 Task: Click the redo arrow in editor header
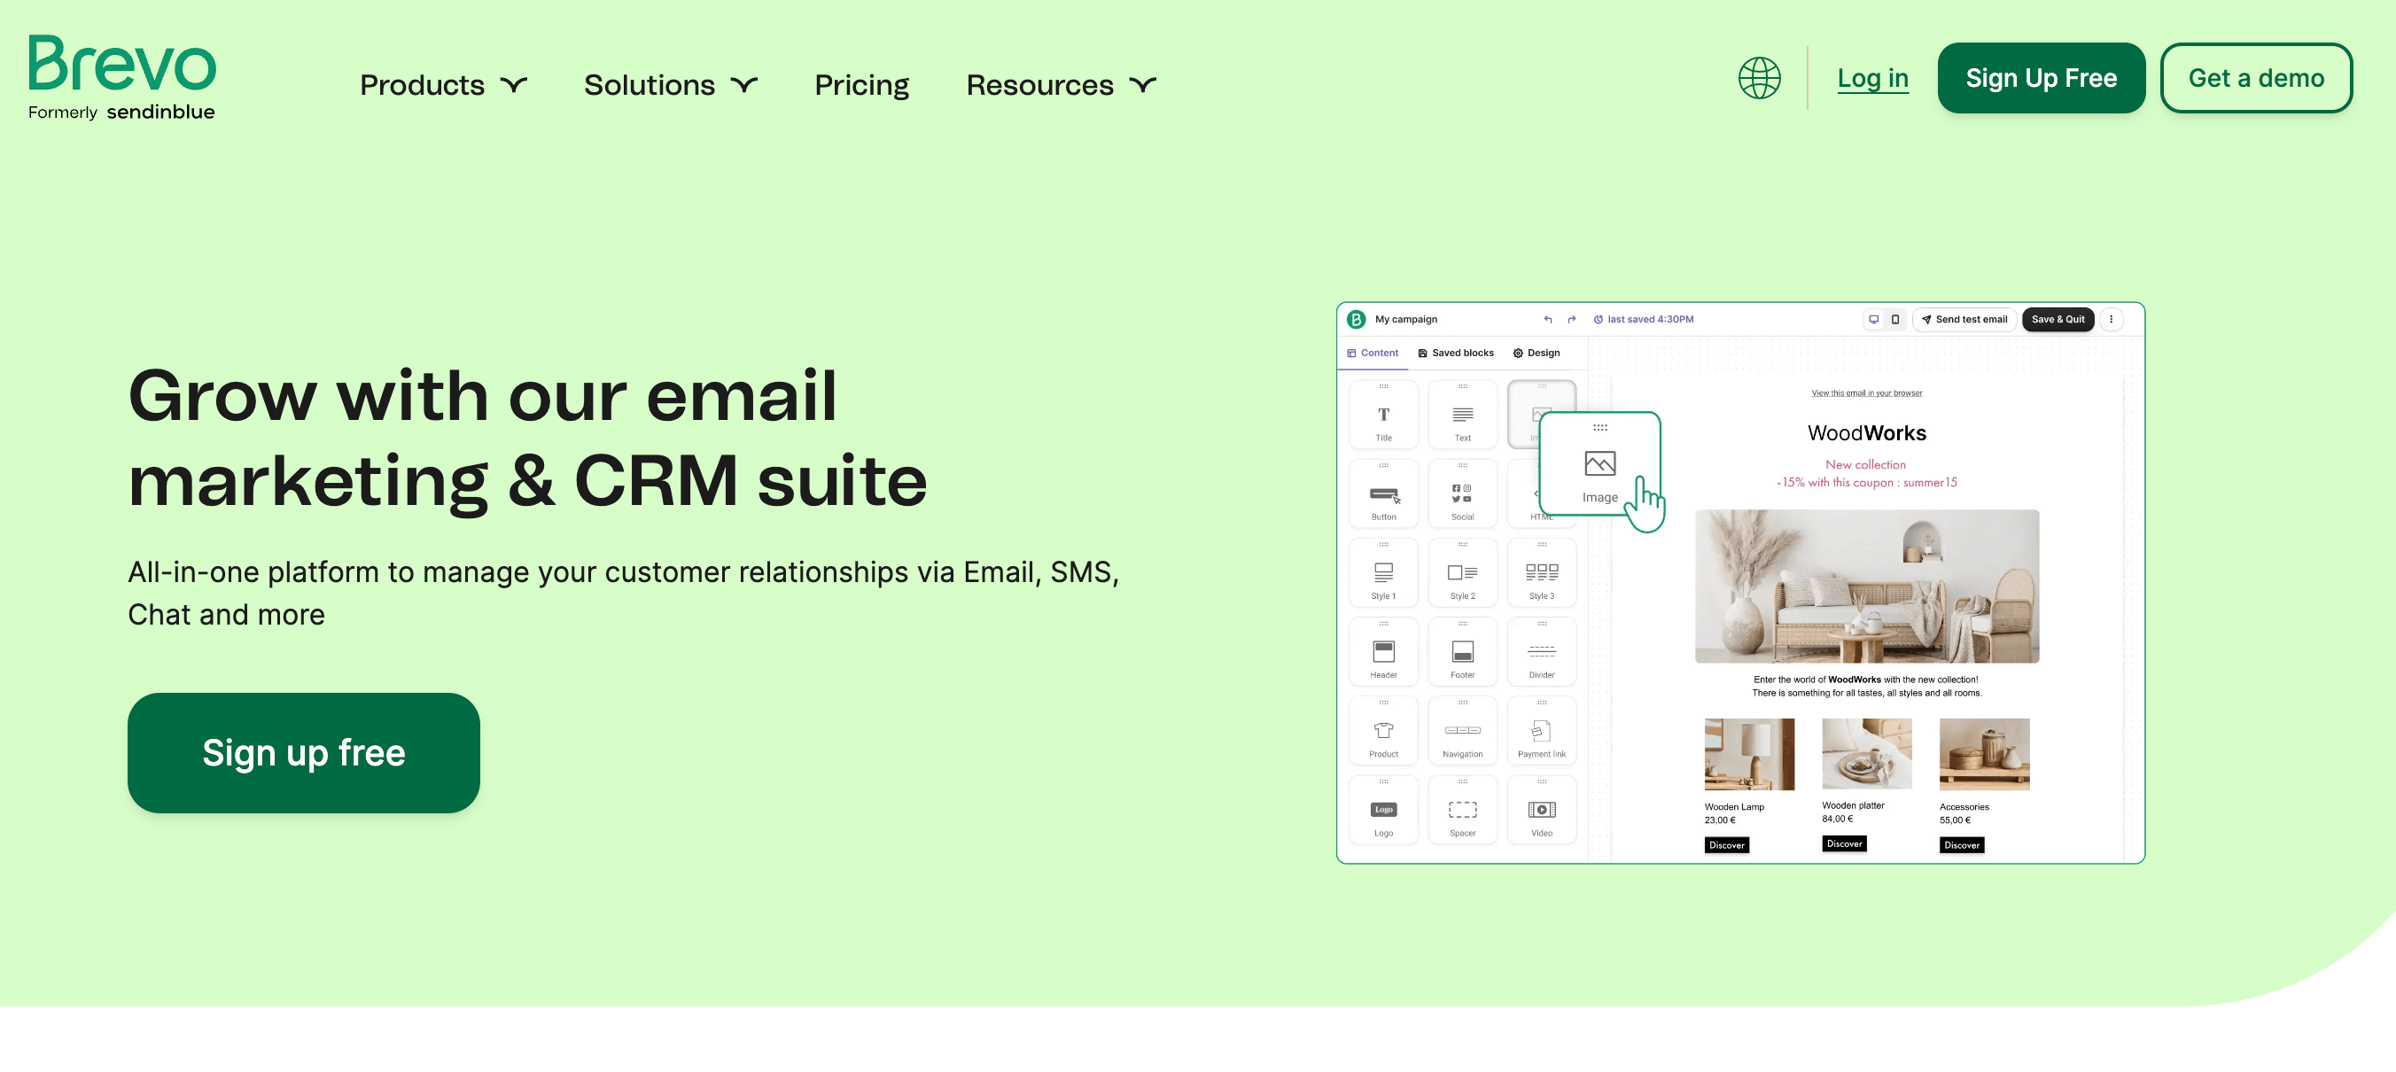coord(1571,319)
